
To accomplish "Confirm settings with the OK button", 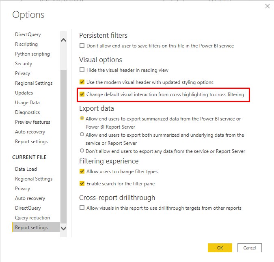I will coord(220,248).
